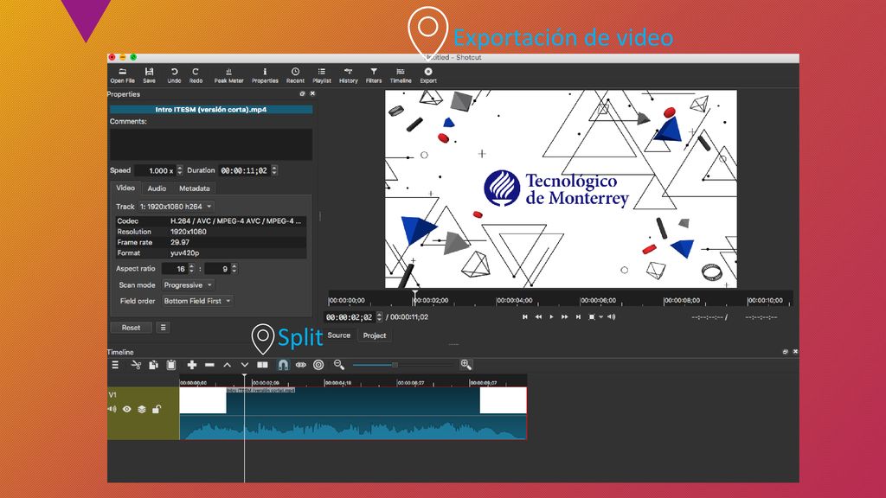The width and height of the screenshot is (886, 498).
Task: Zoom out the timeline
Action: pyautogui.click(x=339, y=366)
